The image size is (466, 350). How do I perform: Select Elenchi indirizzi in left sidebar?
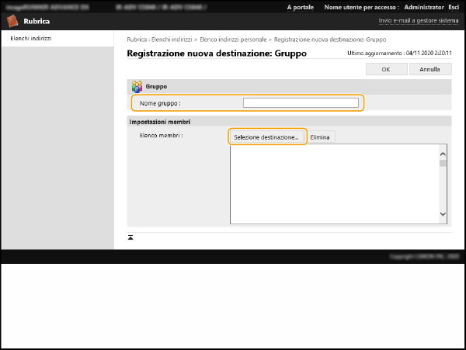31,38
